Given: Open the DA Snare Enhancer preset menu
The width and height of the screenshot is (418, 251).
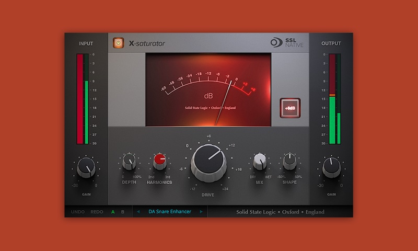Looking at the screenshot, I should click(170, 212).
